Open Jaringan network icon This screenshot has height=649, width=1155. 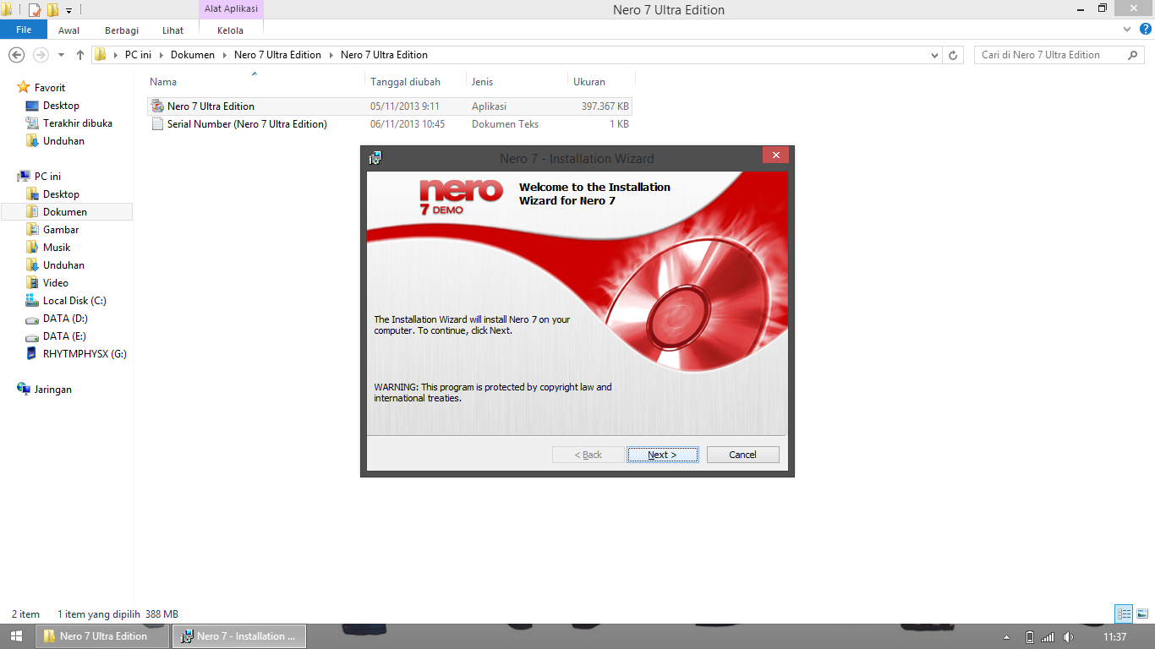coord(24,390)
